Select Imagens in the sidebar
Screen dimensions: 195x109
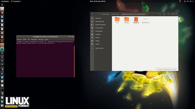(98, 34)
